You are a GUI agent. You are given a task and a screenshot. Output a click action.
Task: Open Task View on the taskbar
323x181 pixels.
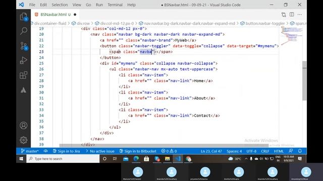click(x=115, y=159)
